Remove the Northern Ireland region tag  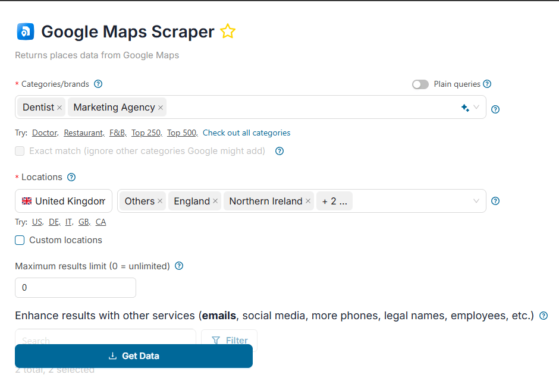pyautogui.click(x=308, y=201)
